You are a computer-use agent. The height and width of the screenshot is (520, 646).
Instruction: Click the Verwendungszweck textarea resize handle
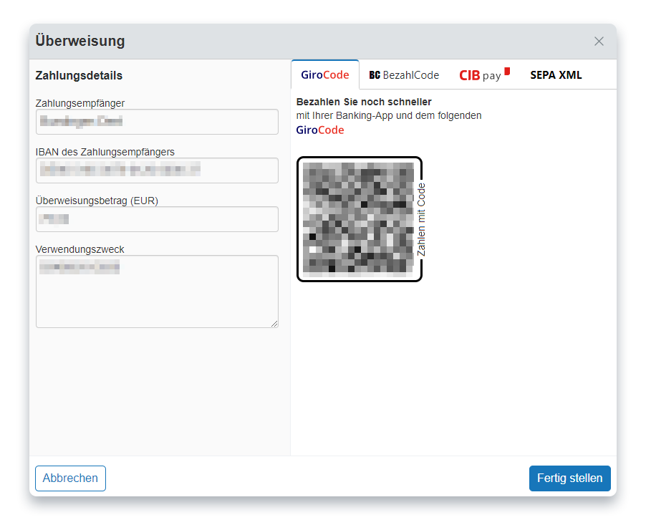coord(274,324)
